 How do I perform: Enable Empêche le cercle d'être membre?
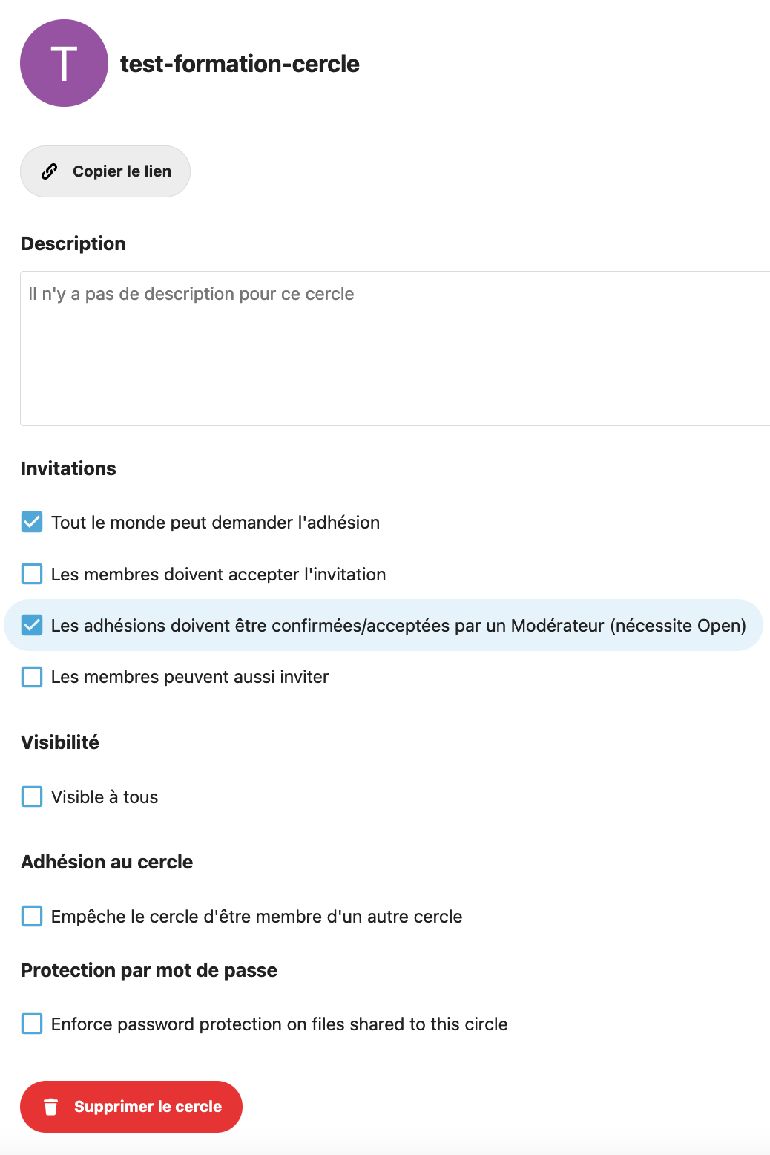[32, 916]
